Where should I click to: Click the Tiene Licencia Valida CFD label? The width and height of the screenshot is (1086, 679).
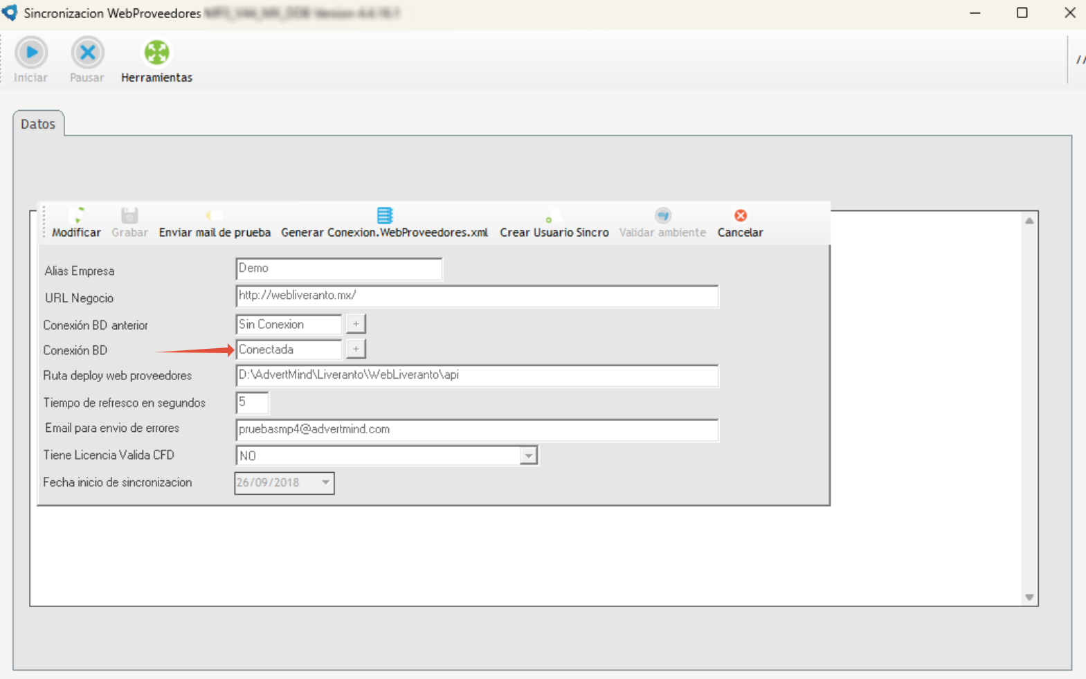pos(109,455)
